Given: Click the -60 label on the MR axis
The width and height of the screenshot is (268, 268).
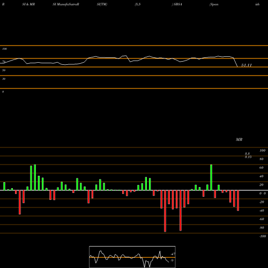Looking at the screenshot, I should [262, 219].
